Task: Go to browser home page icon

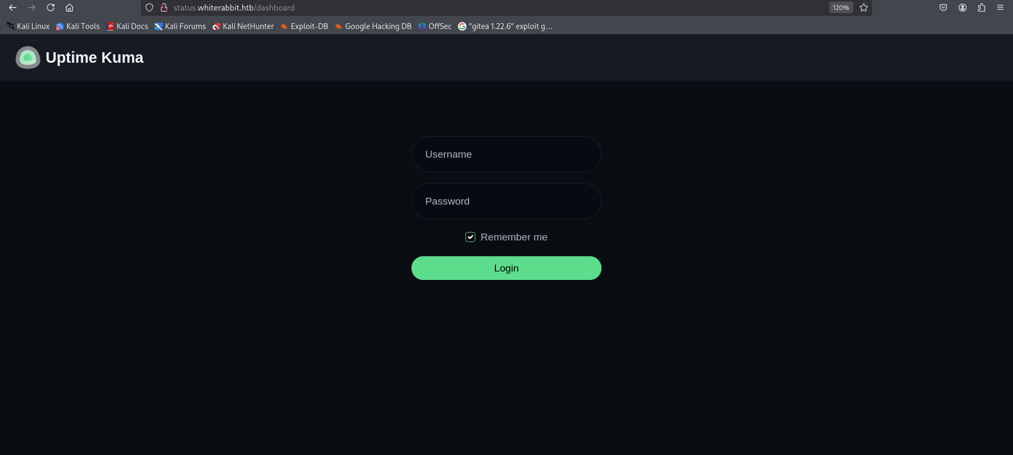Action: tap(69, 7)
